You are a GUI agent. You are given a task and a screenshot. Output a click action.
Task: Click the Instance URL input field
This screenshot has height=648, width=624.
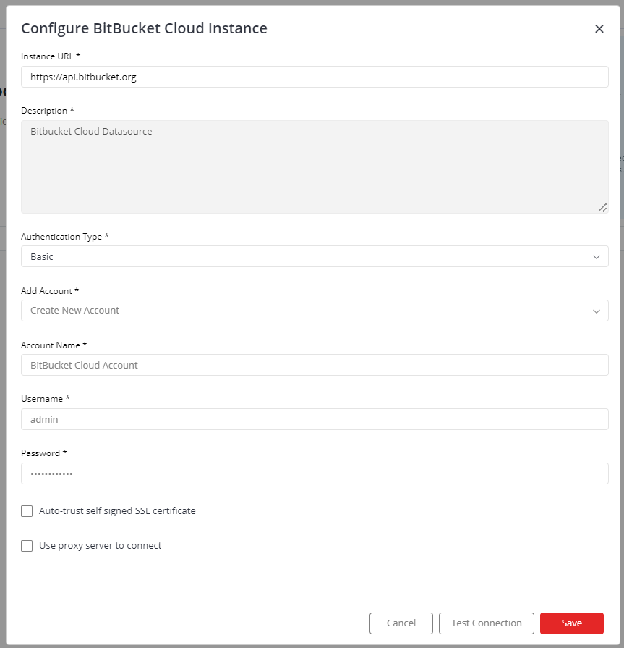(315, 77)
